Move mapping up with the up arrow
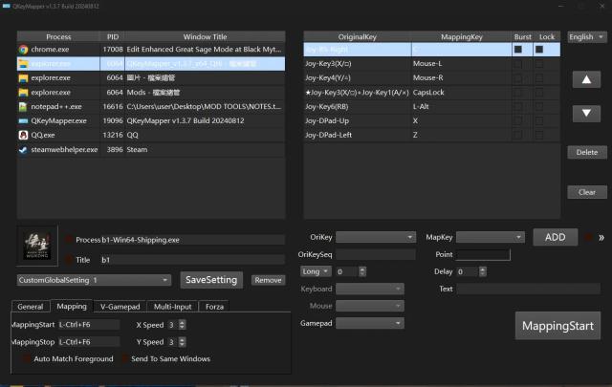This screenshot has height=387, width=612. (x=586, y=79)
